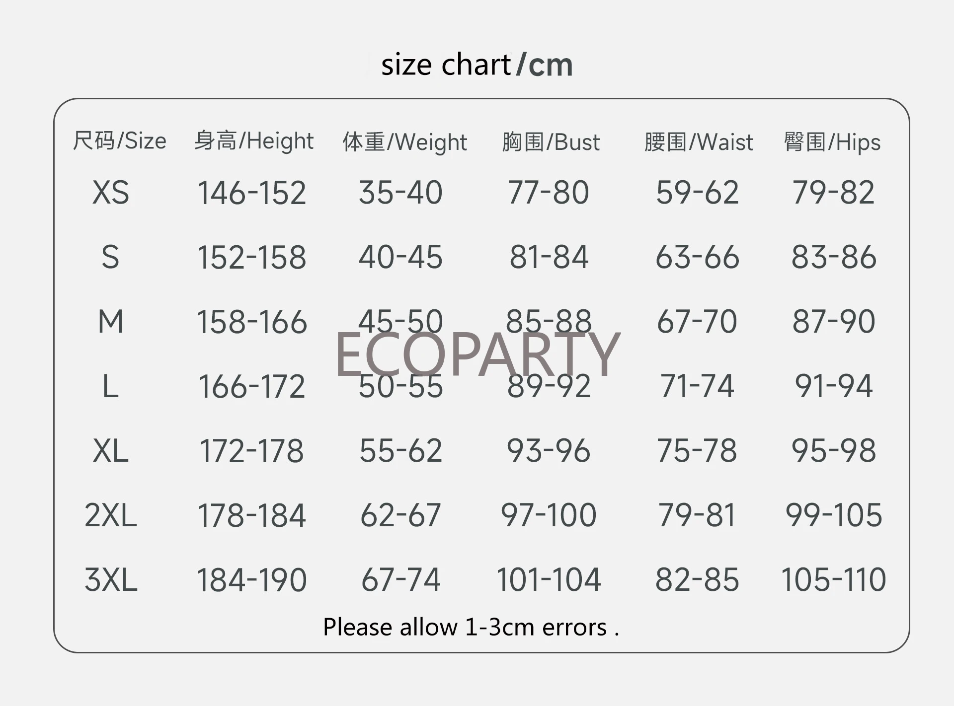Click the hips value 105-110 for 3XL
This screenshot has height=706, width=954.
pos(833,579)
